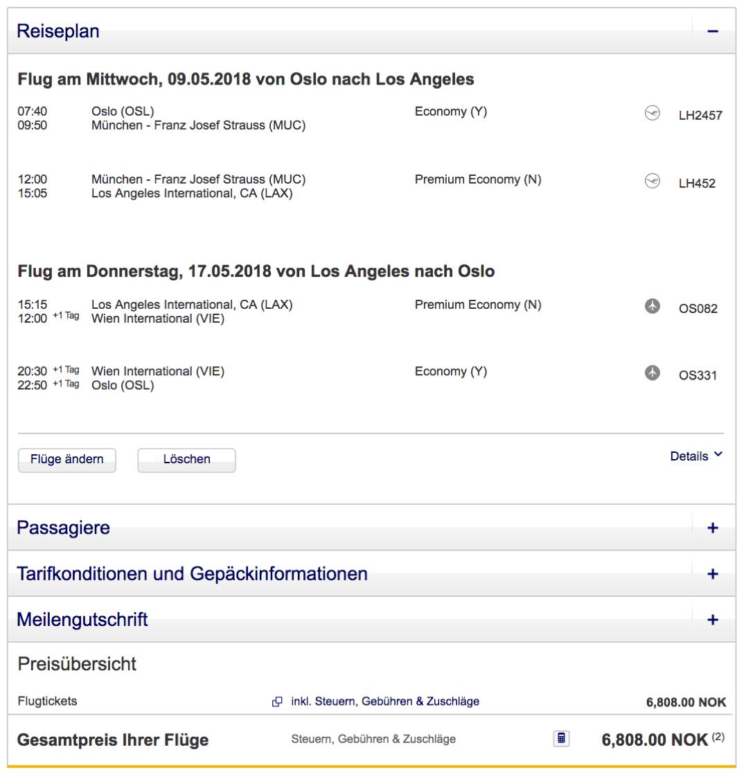Screen dimensions: 746x779
Task: Click the Meilengutschrift heading
Action: click(x=82, y=620)
